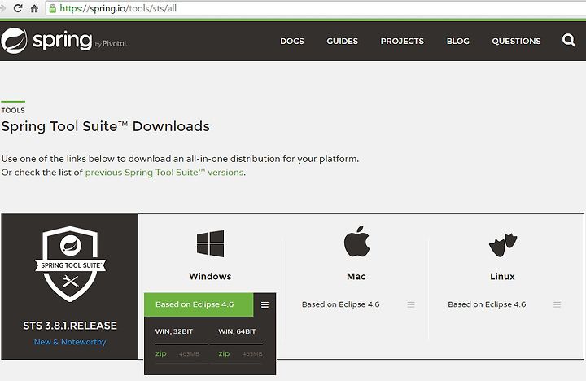Click the Linux footprints icon
Image resolution: width=586 pixels, height=381 pixels.
503,245
